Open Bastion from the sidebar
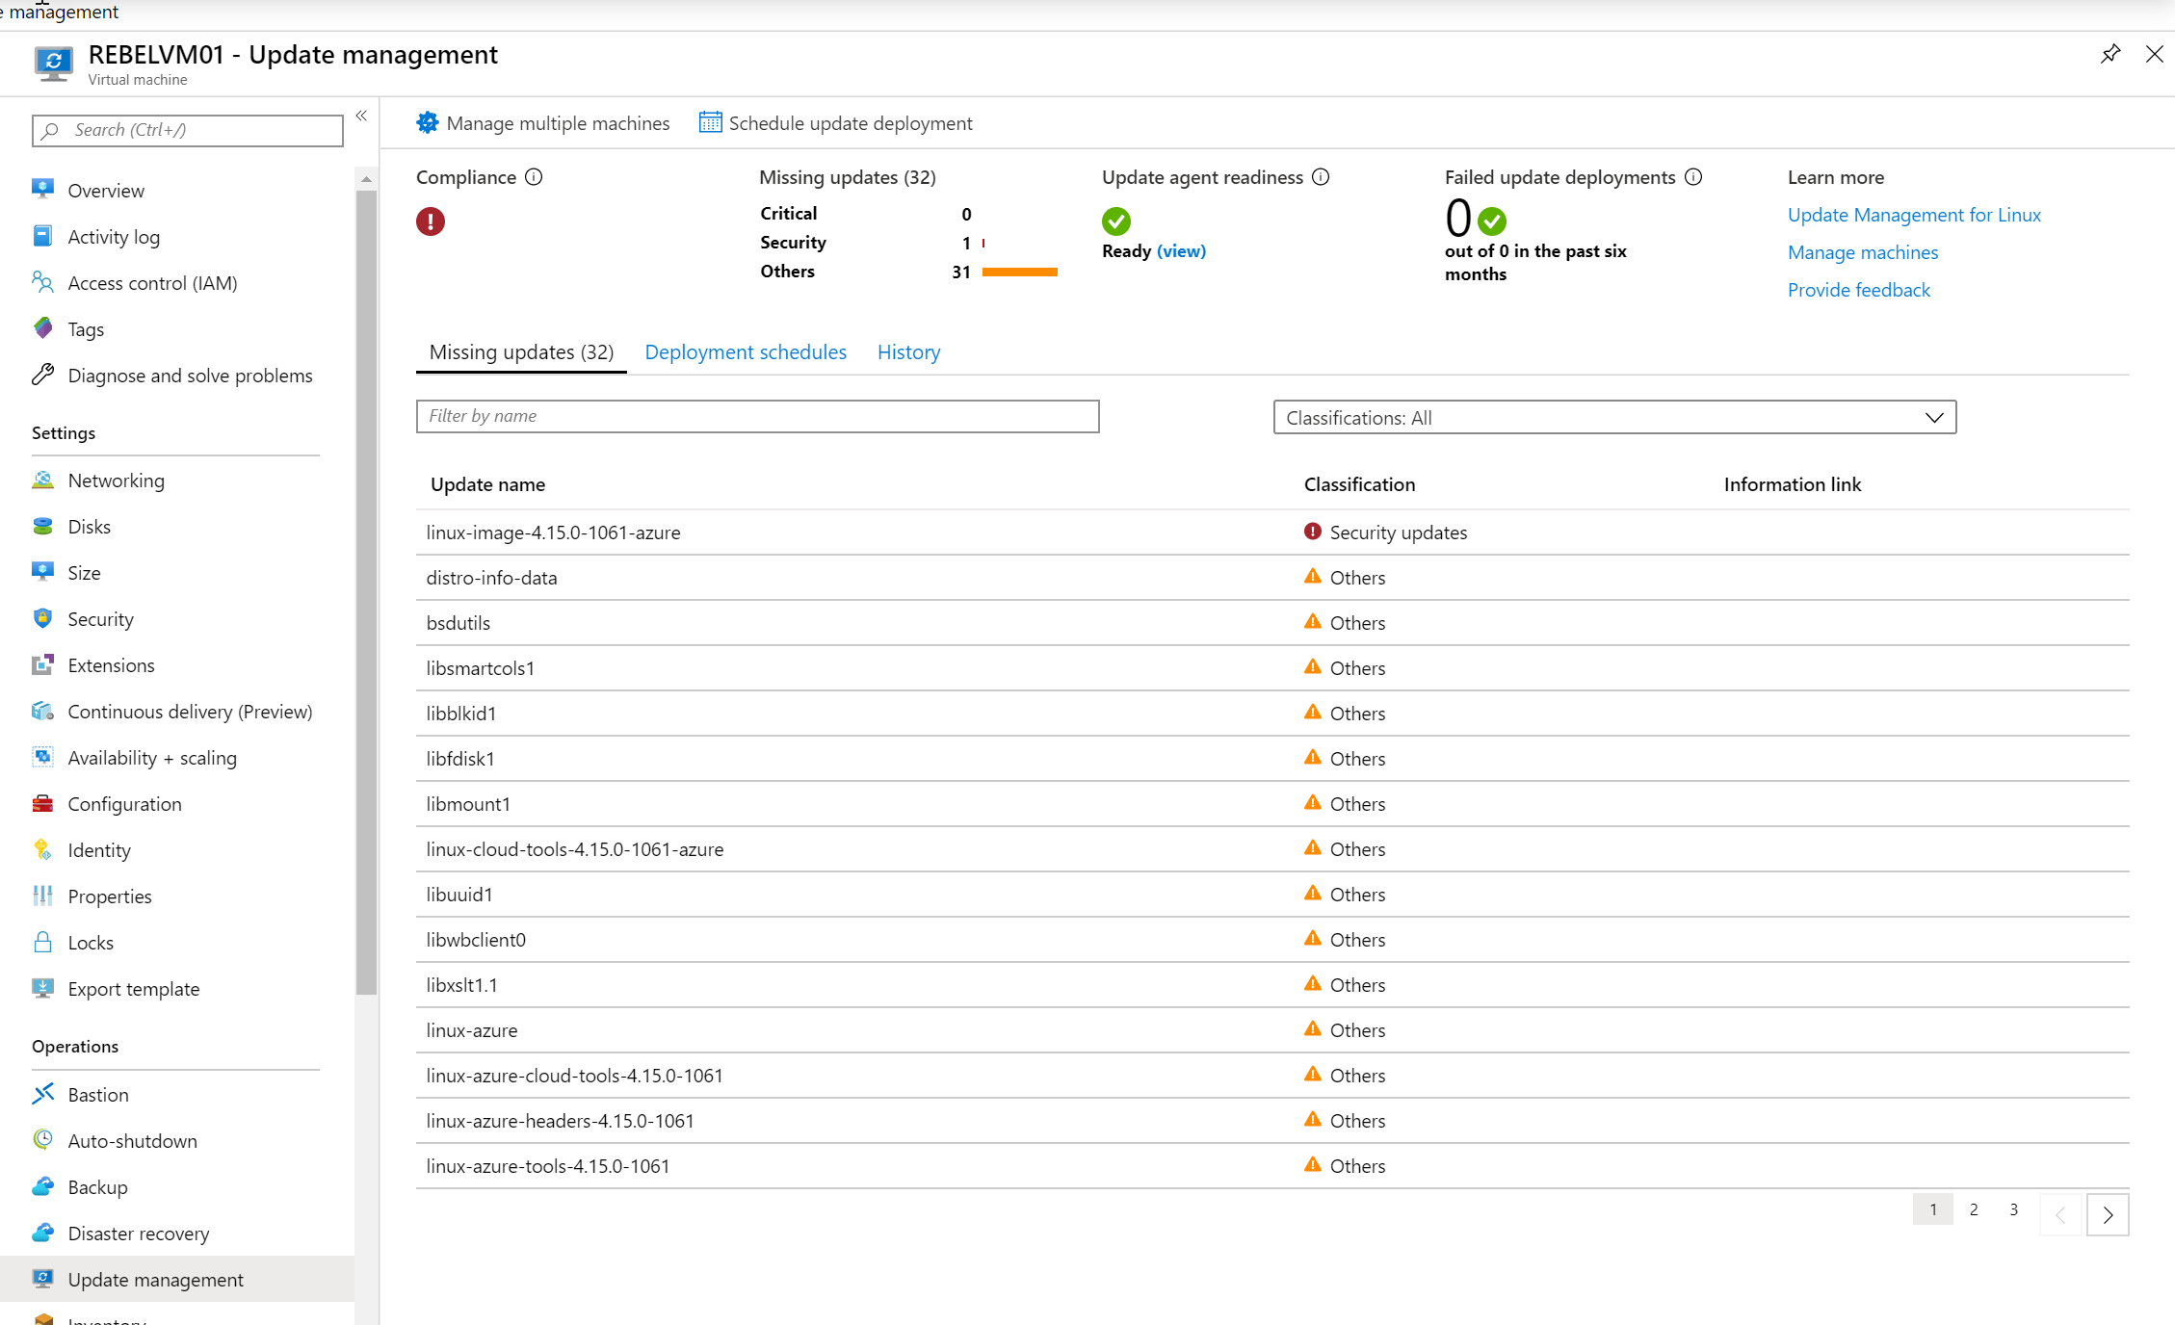The height and width of the screenshot is (1325, 2175). pyautogui.click(x=97, y=1095)
